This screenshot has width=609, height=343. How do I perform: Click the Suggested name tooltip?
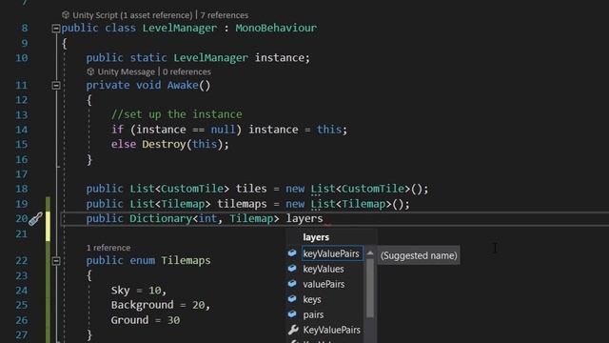tap(419, 255)
